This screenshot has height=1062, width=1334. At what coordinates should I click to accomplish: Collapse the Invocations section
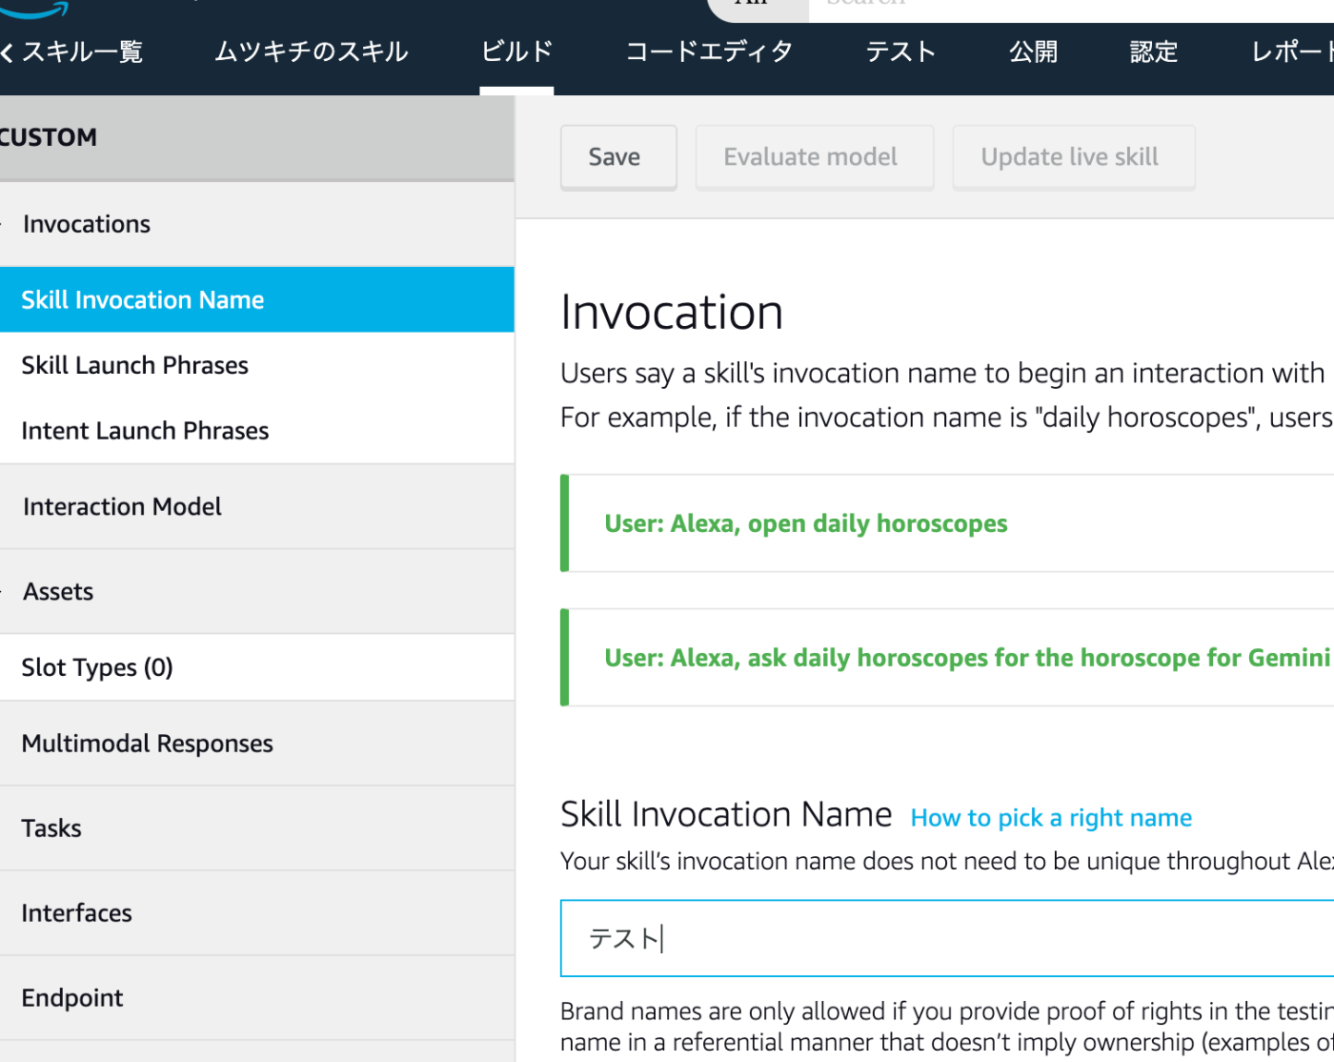[x=257, y=224]
